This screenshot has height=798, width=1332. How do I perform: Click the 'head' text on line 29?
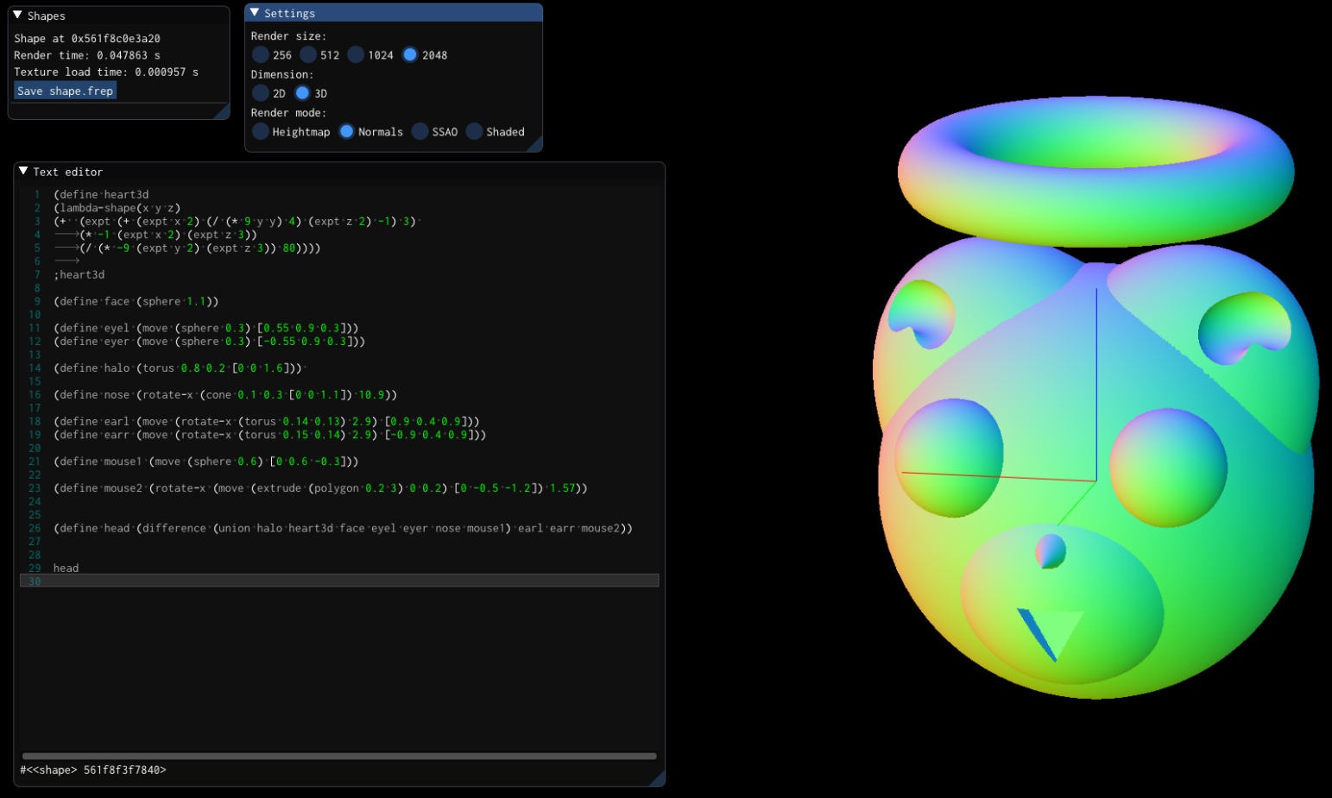click(x=66, y=568)
